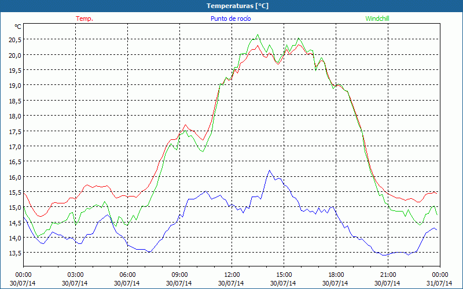Click the 13,5 y-axis value
Image resolution: width=463 pixels, height=289 pixels.
[x=15, y=253]
